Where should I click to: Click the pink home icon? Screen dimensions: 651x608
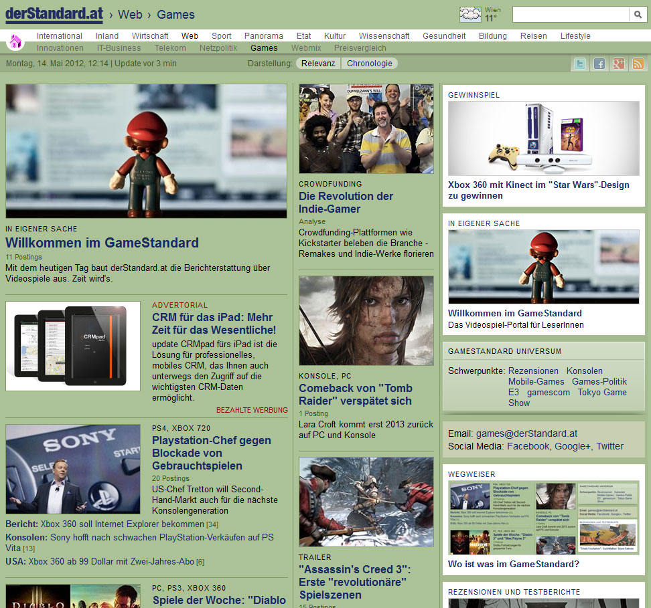pos(15,42)
